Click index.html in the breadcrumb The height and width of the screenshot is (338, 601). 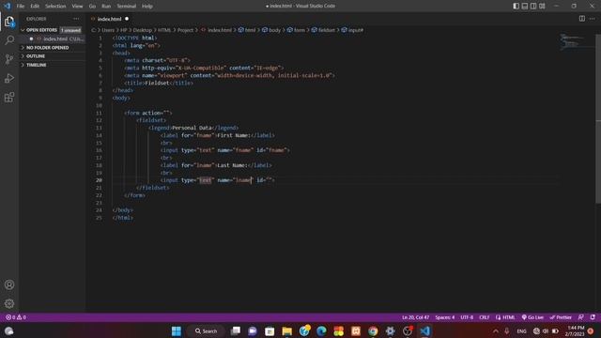tap(217, 30)
